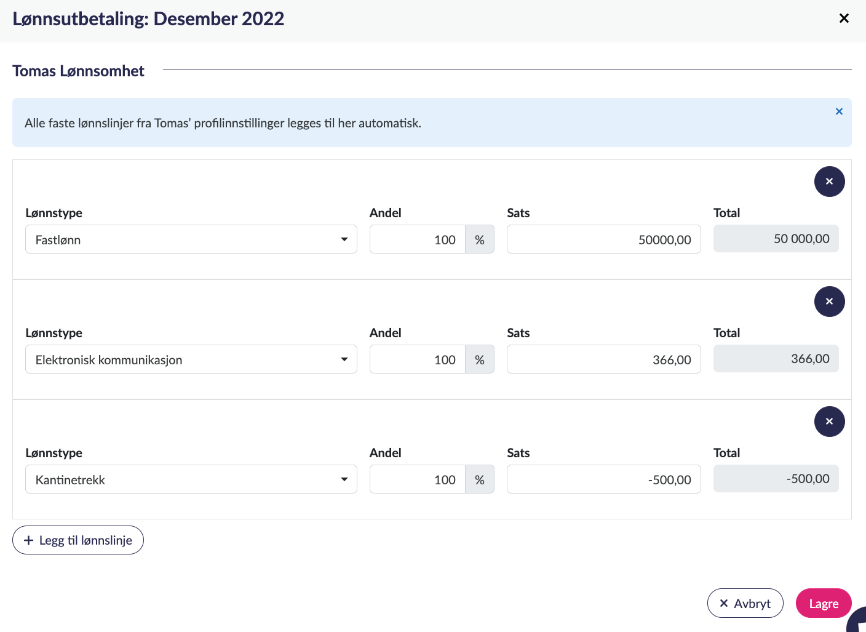This screenshot has width=866, height=632.
Task: Remove the Elektronisk kommunikasjon salary line
Action: [829, 302]
